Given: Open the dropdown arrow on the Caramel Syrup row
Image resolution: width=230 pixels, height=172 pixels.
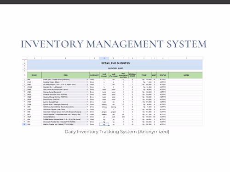Looking at the screenshot, I should pos(87,94).
